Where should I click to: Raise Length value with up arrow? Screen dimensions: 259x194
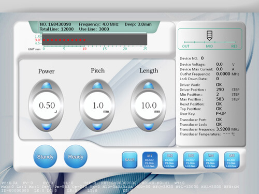[149, 86]
